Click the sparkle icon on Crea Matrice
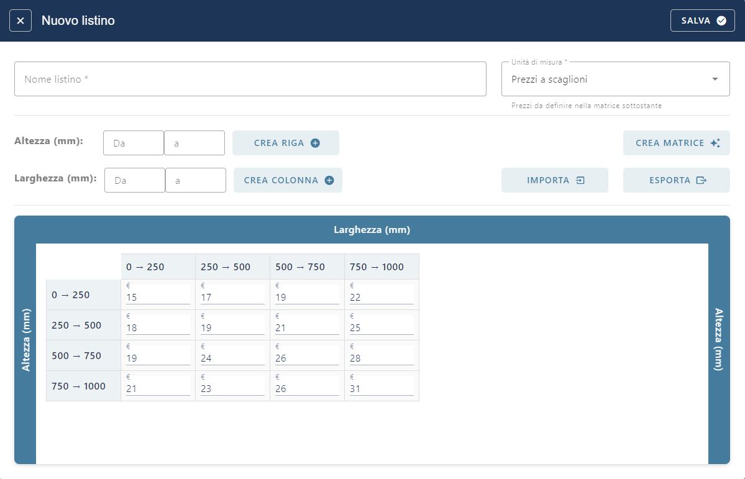The image size is (745, 479). point(715,143)
